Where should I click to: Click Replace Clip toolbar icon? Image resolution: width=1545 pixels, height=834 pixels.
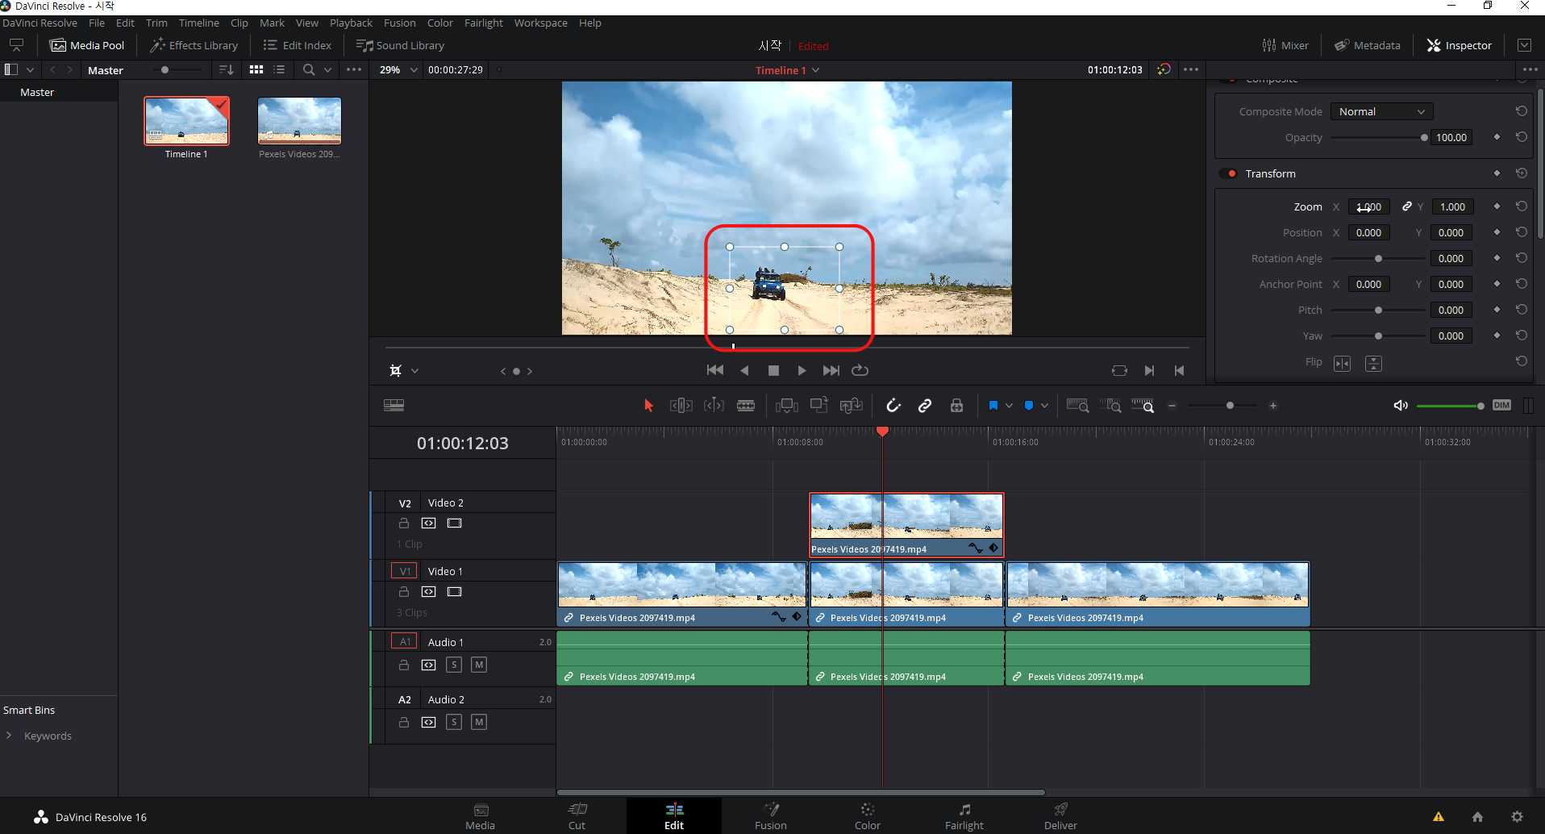pos(852,406)
